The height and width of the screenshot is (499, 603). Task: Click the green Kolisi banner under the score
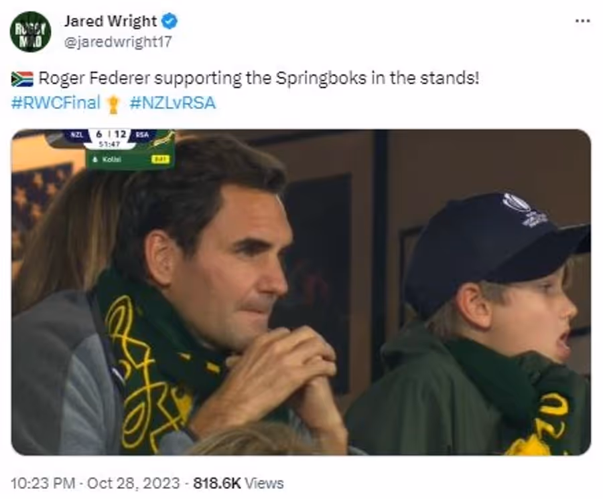(131, 159)
